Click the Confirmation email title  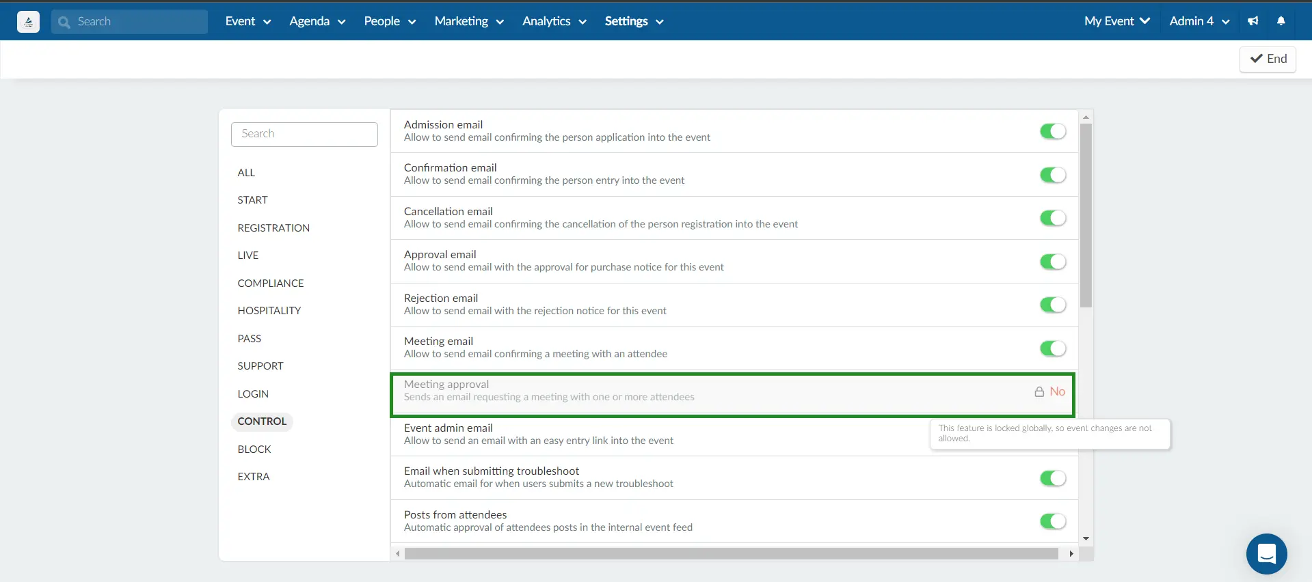point(451,168)
